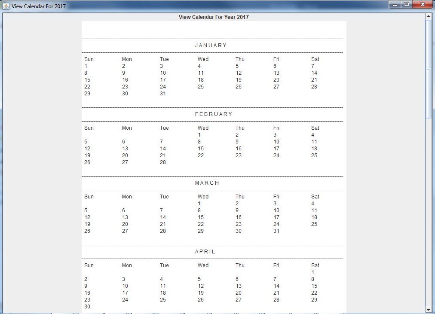Image resolution: width=435 pixels, height=314 pixels.
Task: Click the FEBRUARY month heading
Action: point(214,114)
